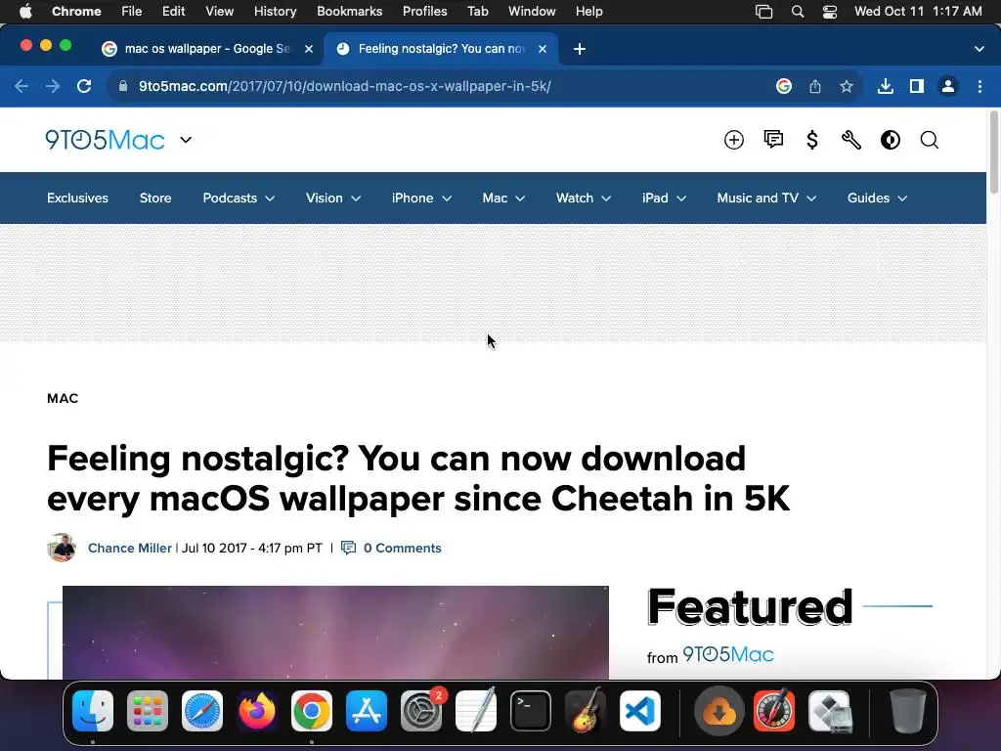Open the History menu

pos(275,12)
